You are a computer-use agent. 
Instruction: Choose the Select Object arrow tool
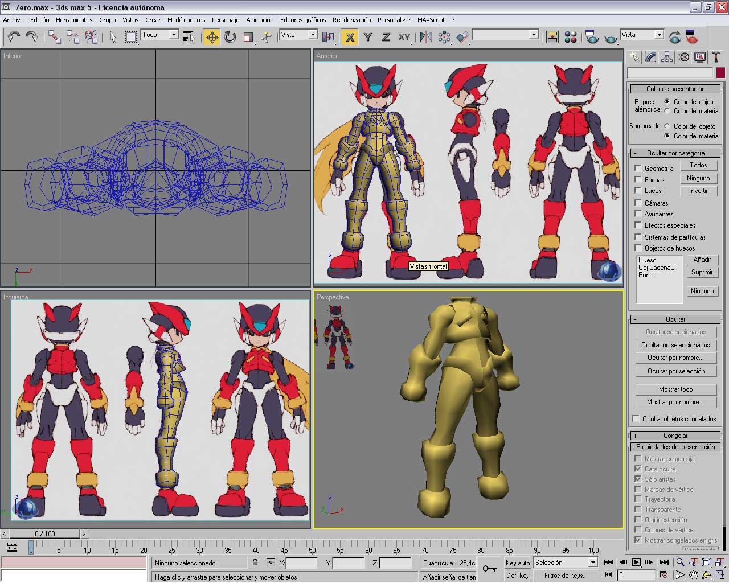point(113,37)
